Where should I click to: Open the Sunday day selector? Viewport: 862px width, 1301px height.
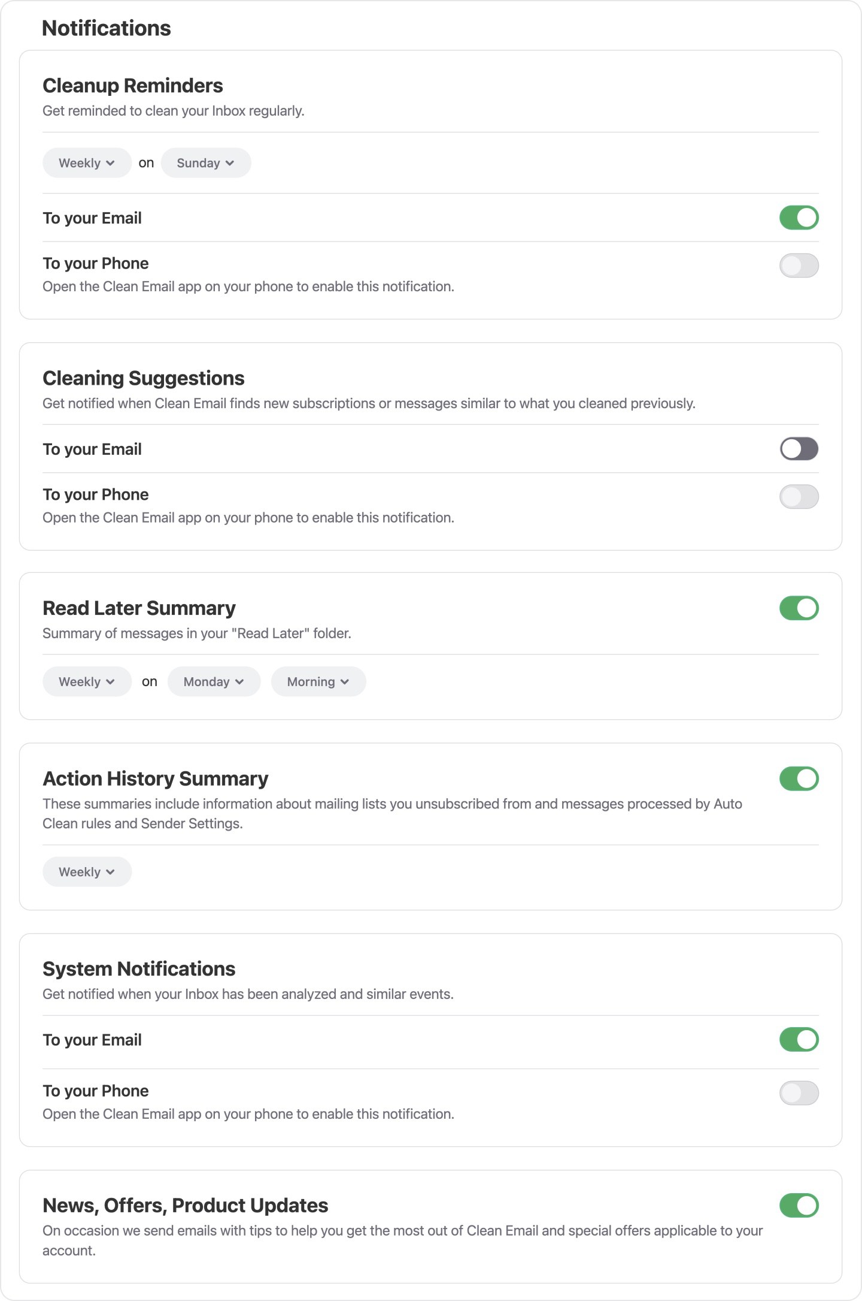coord(205,162)
